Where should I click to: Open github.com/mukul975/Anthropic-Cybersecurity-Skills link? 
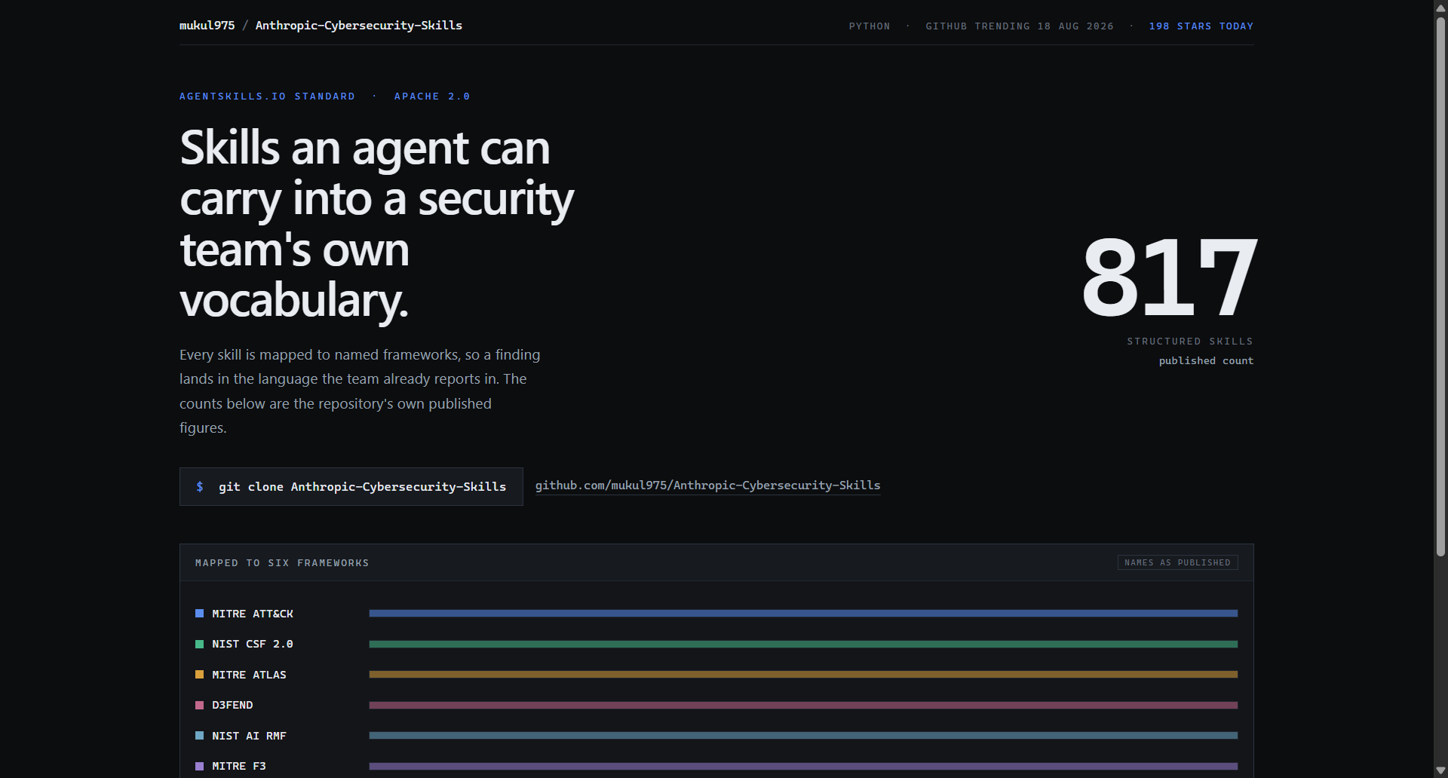pos(707,485)
